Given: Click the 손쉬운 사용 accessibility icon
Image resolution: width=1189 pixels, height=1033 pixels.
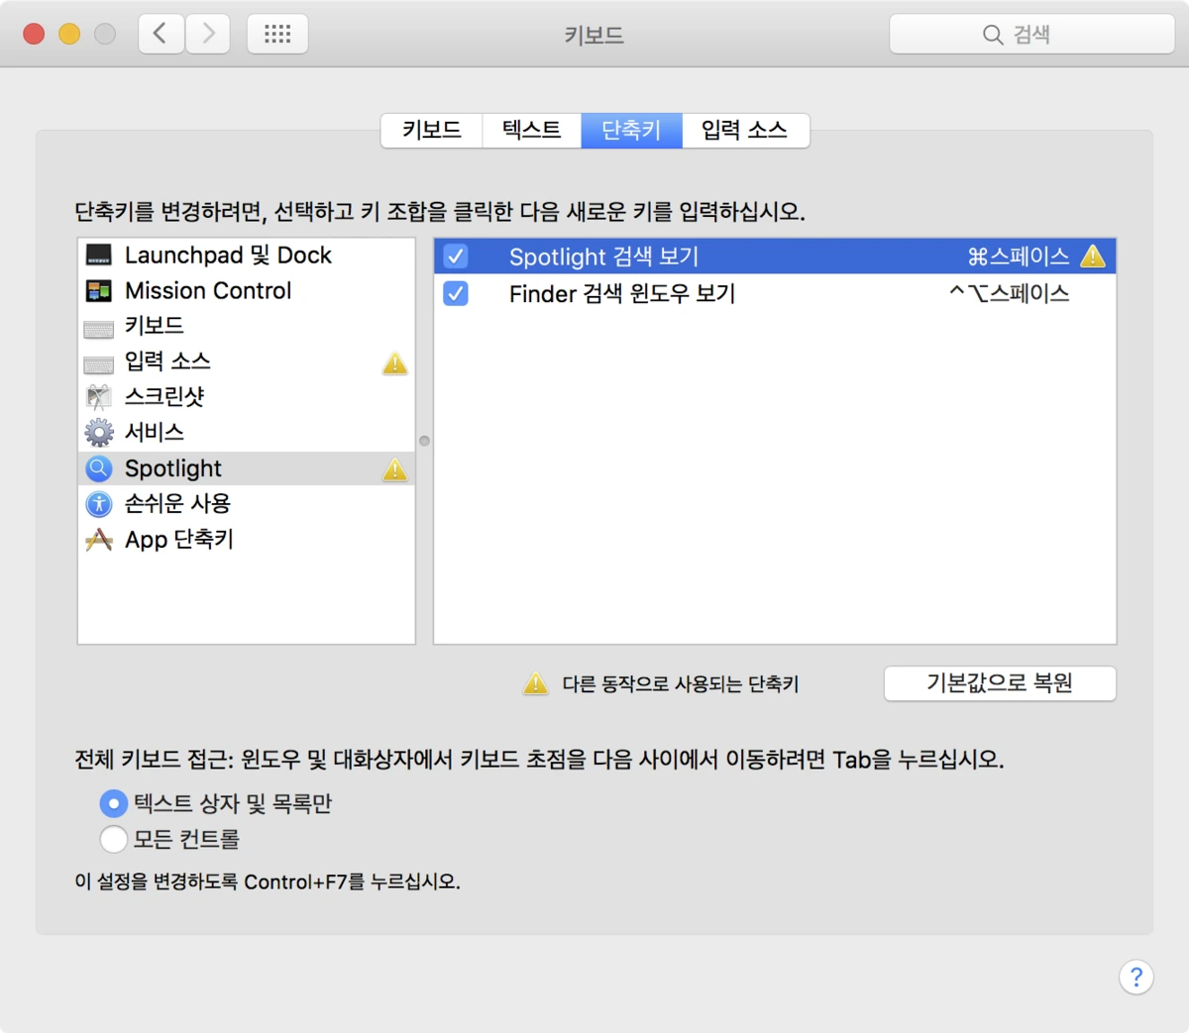Looking at the screenshot, I should pyautogui.click(x=99, y=504).
